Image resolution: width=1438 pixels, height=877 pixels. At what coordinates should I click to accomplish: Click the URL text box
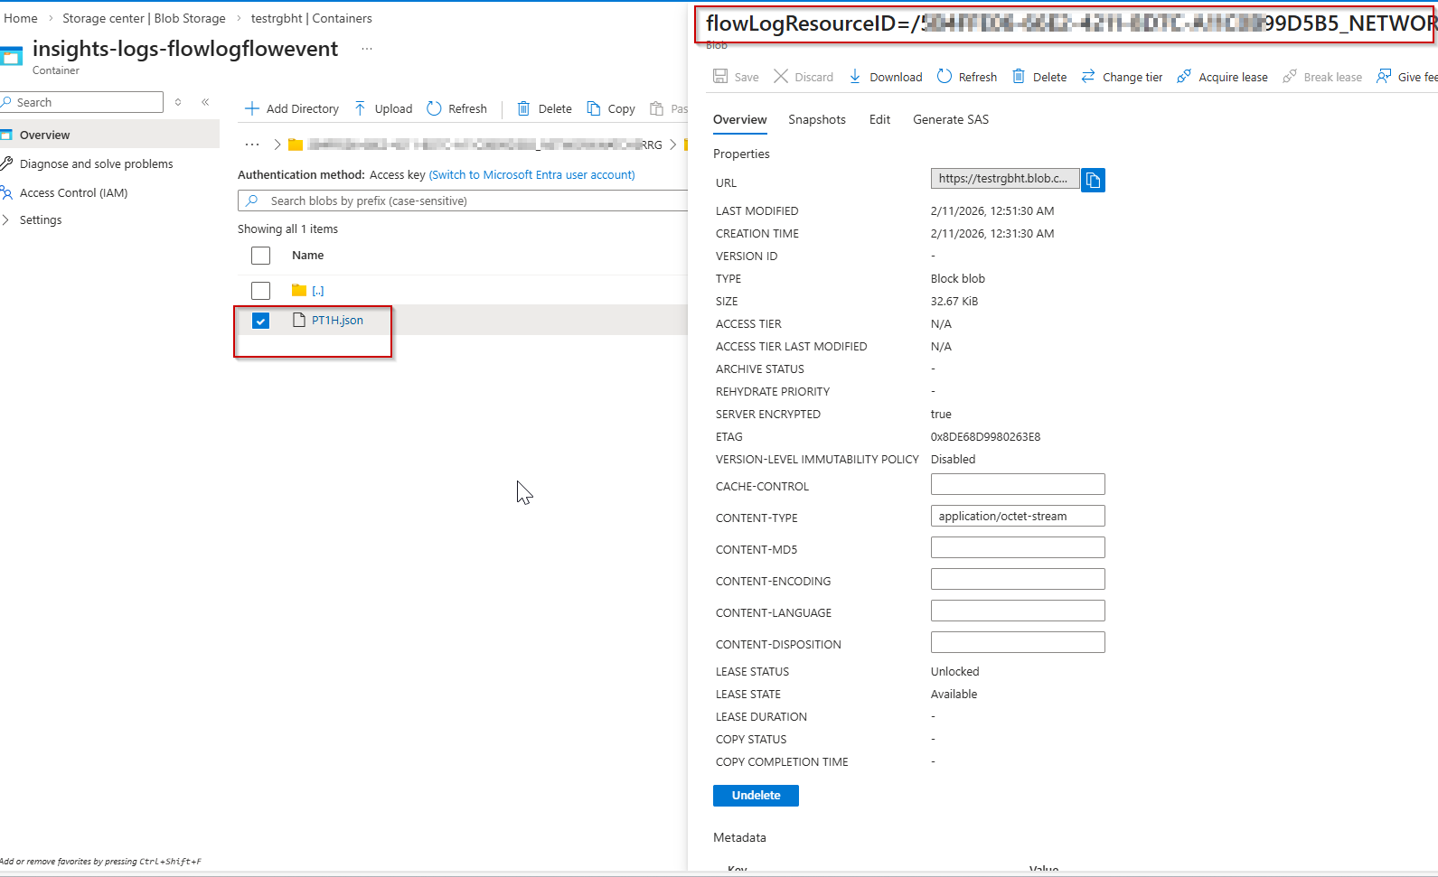click(1005, 178)
